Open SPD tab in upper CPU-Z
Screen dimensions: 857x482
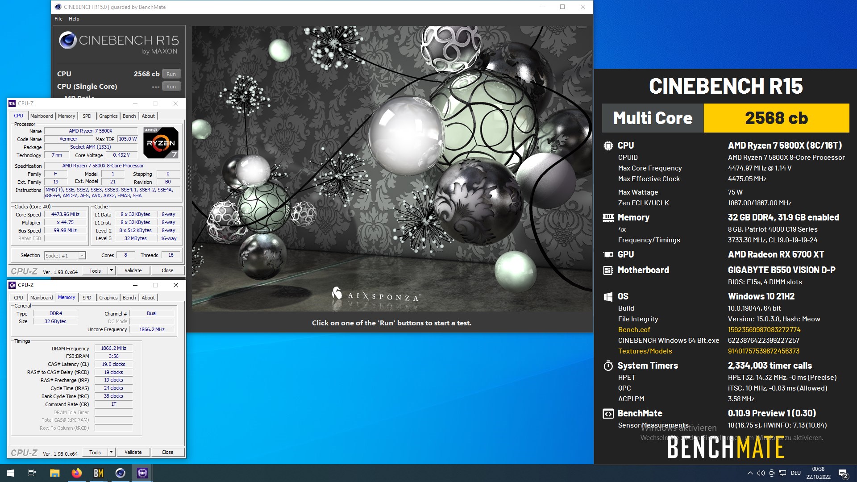pyautogui.click(x=87, y=116)
